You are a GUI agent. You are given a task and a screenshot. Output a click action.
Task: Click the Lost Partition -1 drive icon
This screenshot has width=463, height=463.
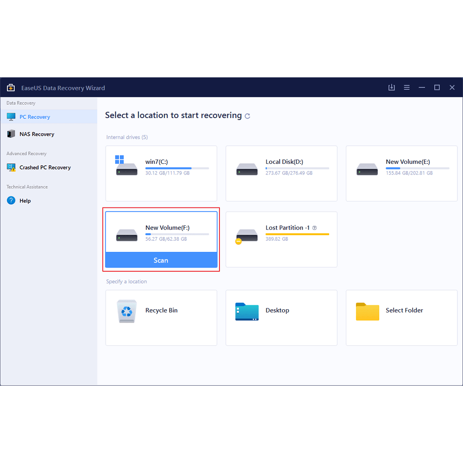[246, 235]
